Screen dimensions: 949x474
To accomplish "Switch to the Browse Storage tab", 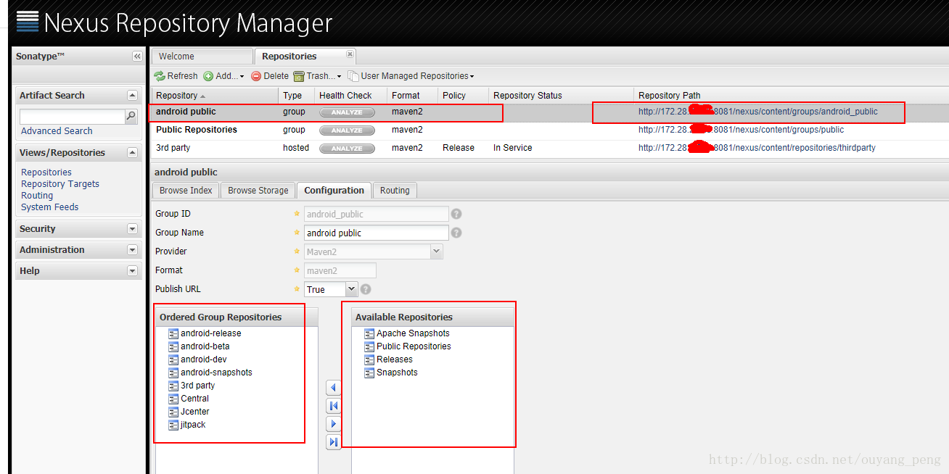I will click(x=258, y=191).
